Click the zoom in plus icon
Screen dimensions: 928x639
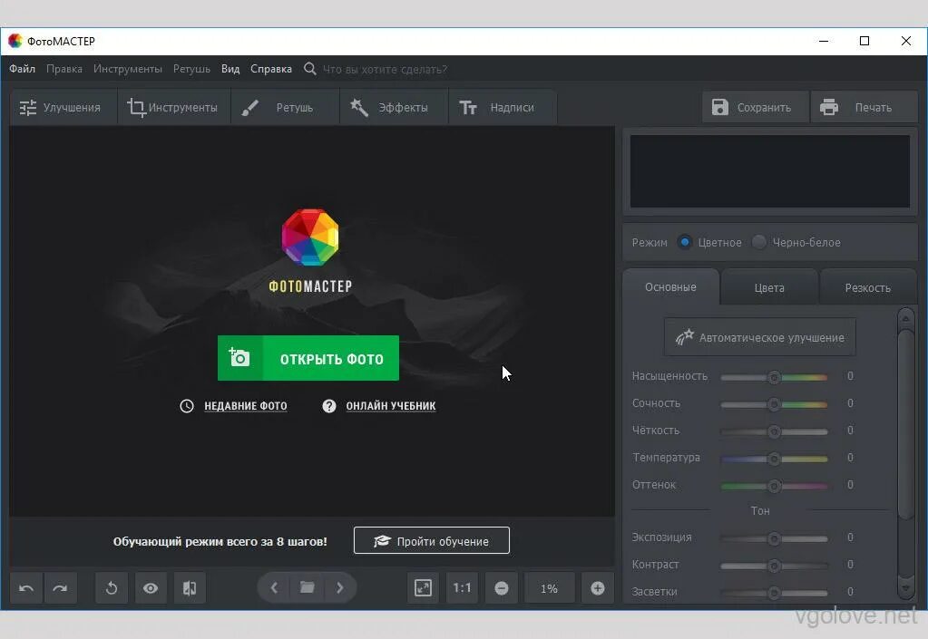click(x=598, y=588)
